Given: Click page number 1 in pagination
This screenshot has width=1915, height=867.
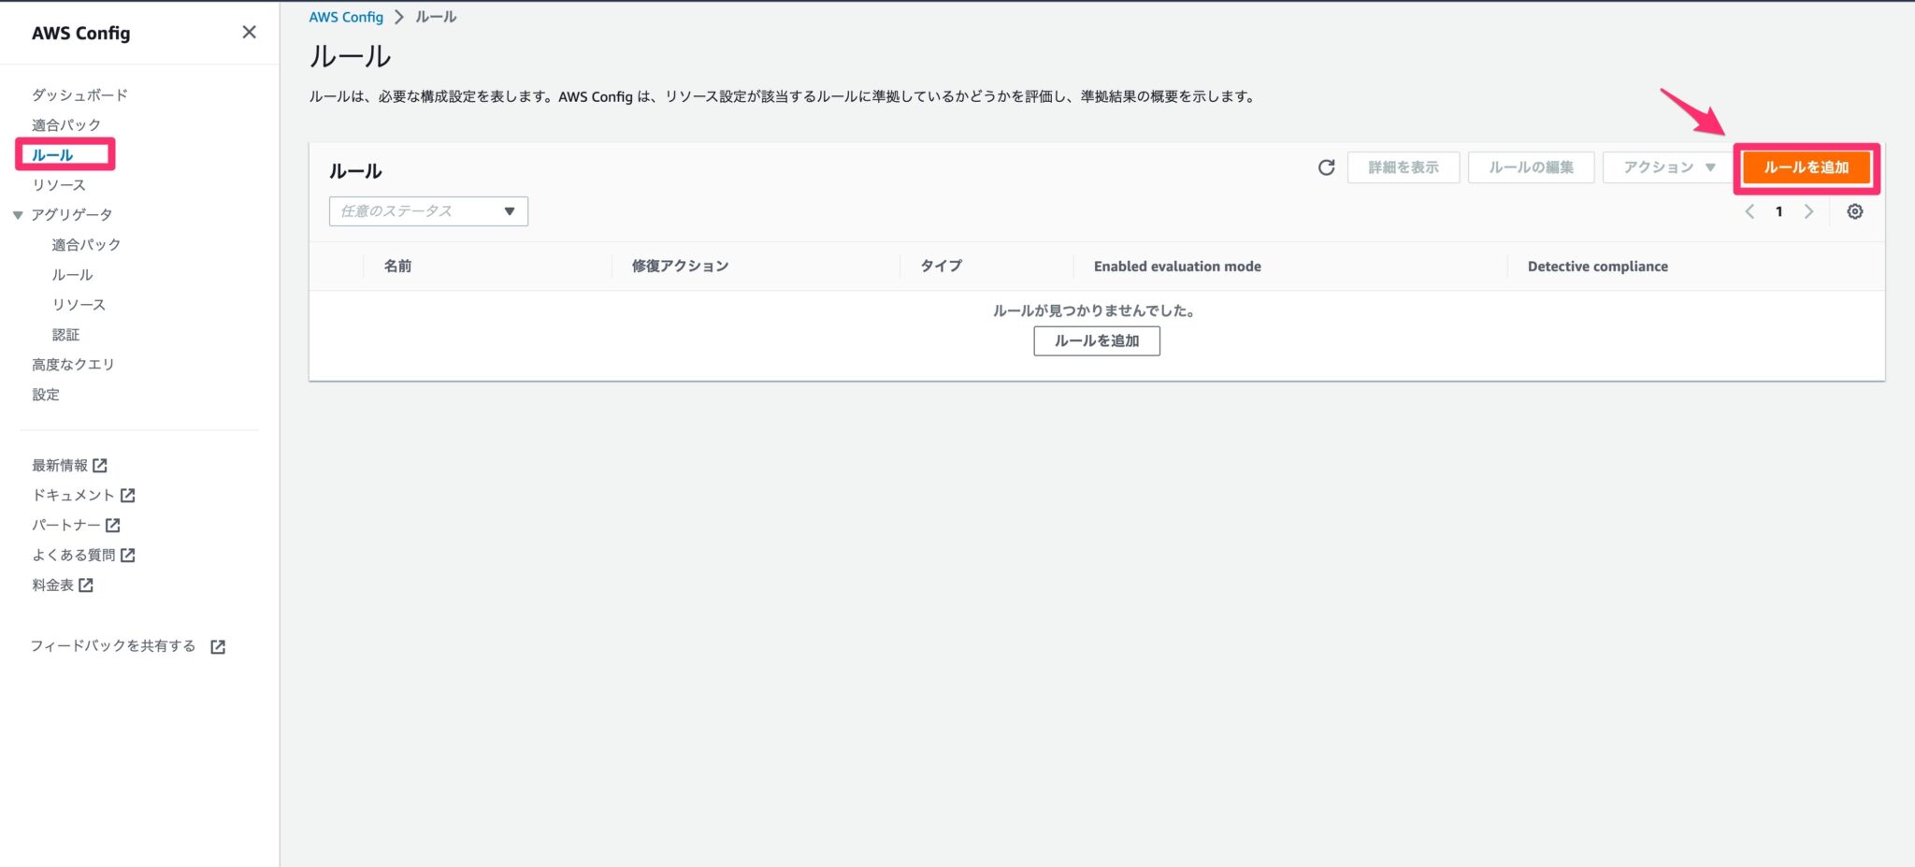Looking at the screenshot, I should [x=1778, y=210].
